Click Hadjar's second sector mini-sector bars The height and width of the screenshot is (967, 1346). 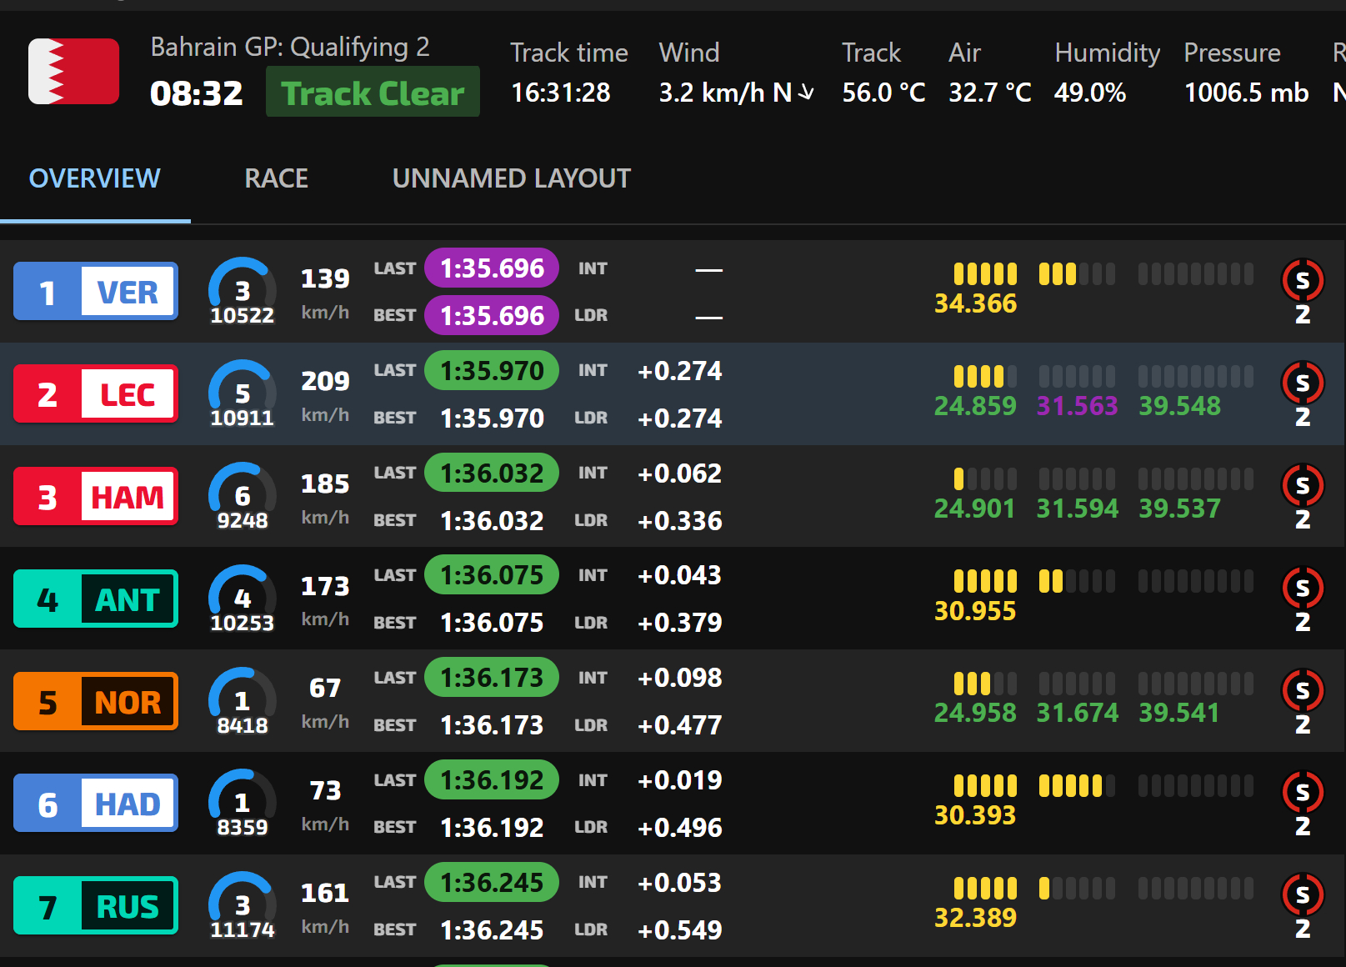pos(1077,786)
